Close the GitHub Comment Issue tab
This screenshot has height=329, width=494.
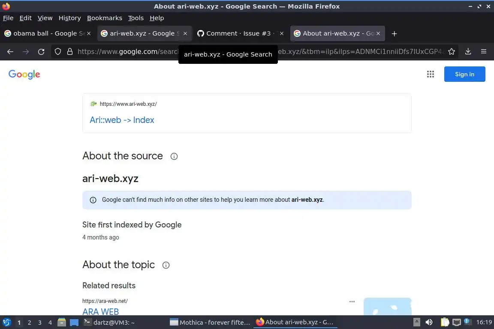coord(282,33)
